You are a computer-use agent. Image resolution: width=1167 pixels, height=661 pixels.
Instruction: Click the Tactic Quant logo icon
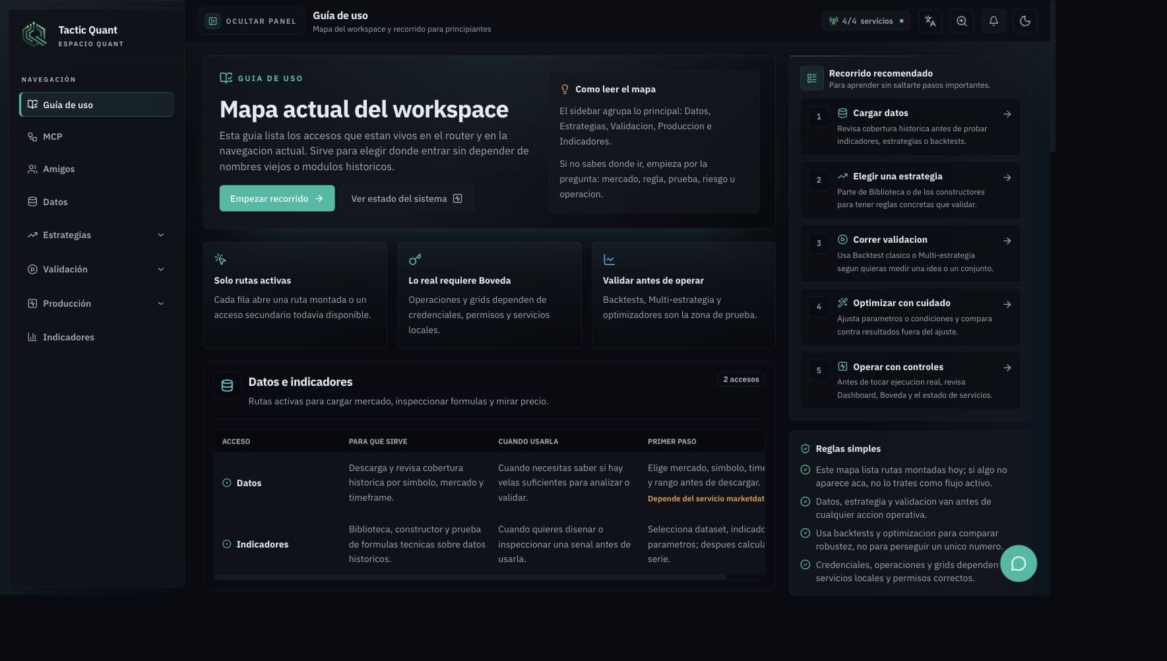point(34,34)
